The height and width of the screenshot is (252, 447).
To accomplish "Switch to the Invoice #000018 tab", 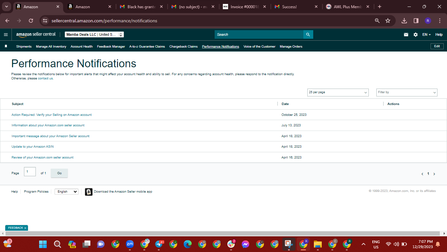I will click(x=245, y=7).
